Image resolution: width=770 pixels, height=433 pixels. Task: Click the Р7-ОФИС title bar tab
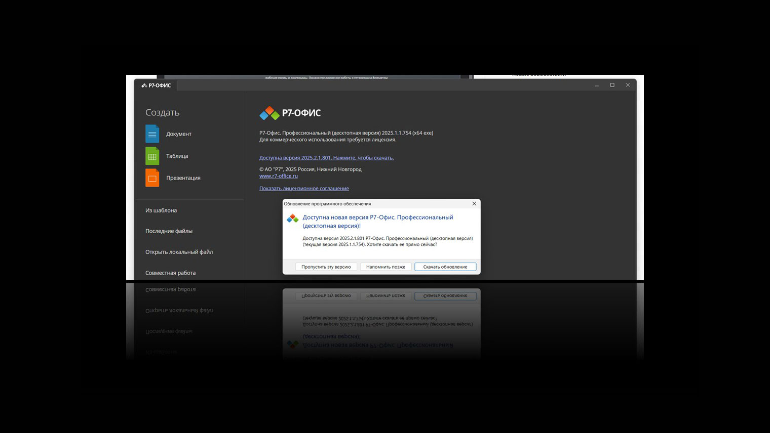156,85
